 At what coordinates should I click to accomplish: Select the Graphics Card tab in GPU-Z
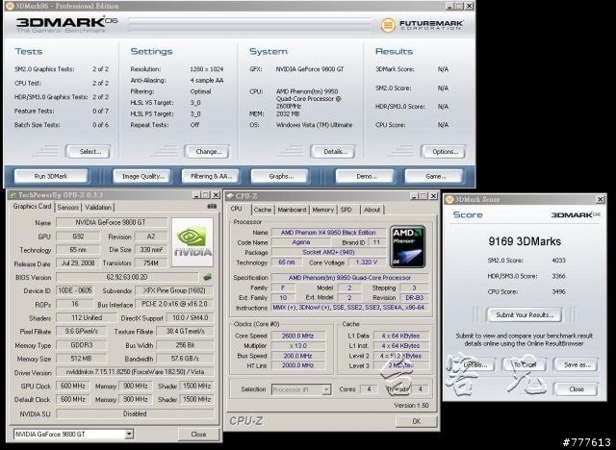(32, 207)
